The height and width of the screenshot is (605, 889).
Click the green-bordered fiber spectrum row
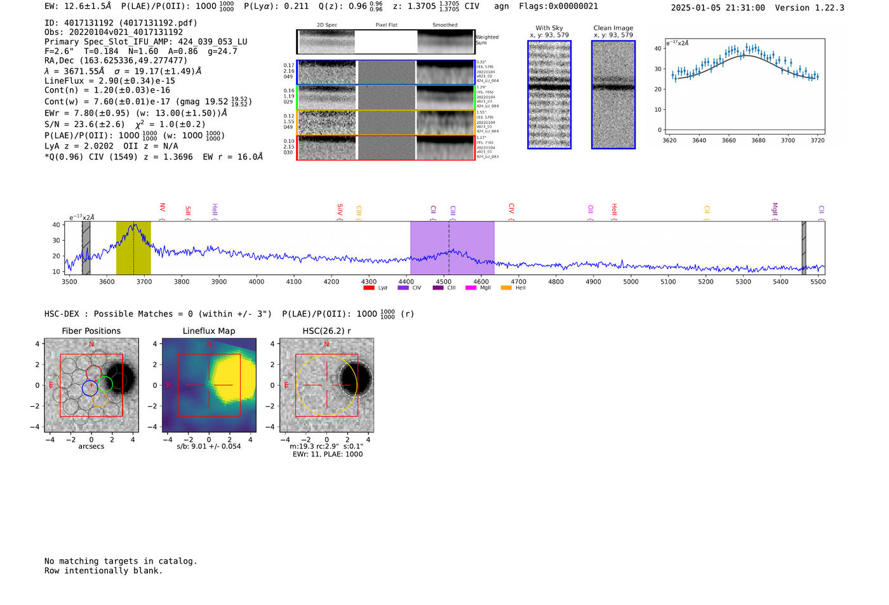tap(386, 98)
